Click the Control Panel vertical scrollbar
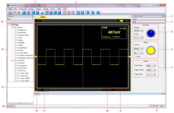The width and height of the screenshot is (174, 113). click(x=165, y=48)
